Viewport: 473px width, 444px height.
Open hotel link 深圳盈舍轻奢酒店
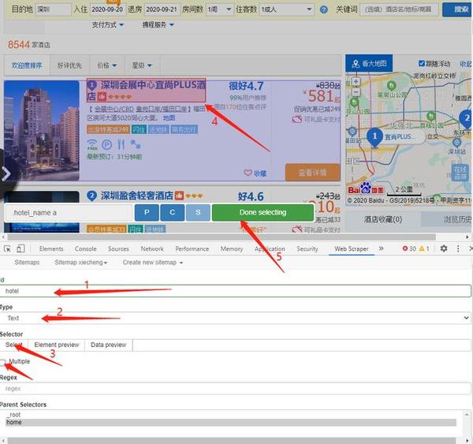coord(136,196)
